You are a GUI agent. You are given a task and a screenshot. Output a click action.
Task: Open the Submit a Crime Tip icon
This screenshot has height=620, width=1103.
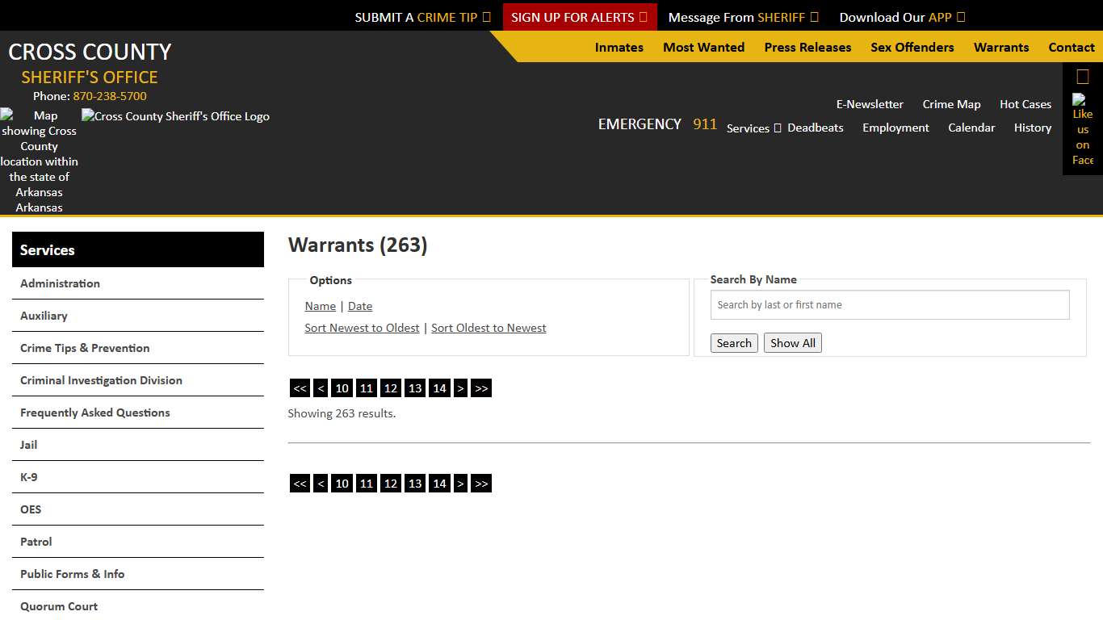point(488,16)
